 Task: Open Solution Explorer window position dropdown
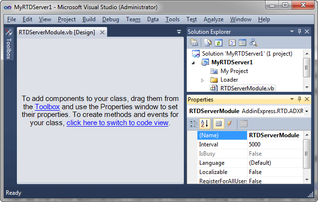pyautogui.click(x=292, y=31)
